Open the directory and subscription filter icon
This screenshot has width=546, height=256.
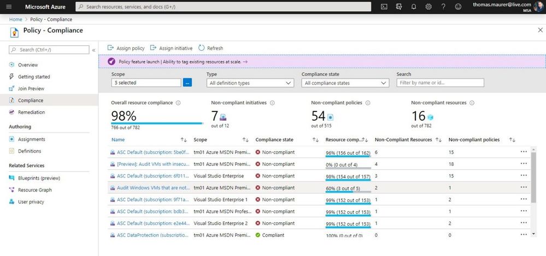(398, 7)
